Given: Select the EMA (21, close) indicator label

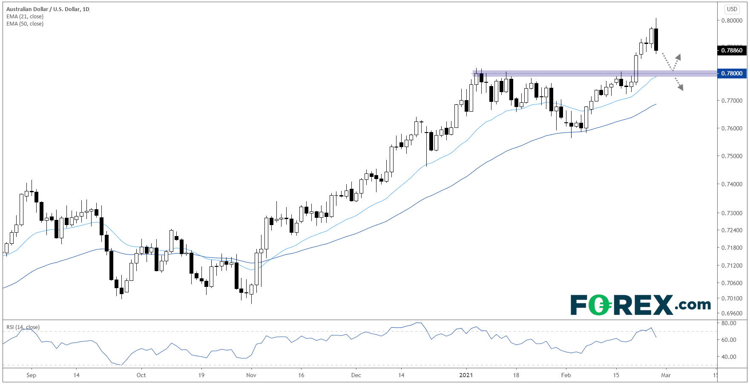Looking at the screenshot, I should tap(25, 17).
